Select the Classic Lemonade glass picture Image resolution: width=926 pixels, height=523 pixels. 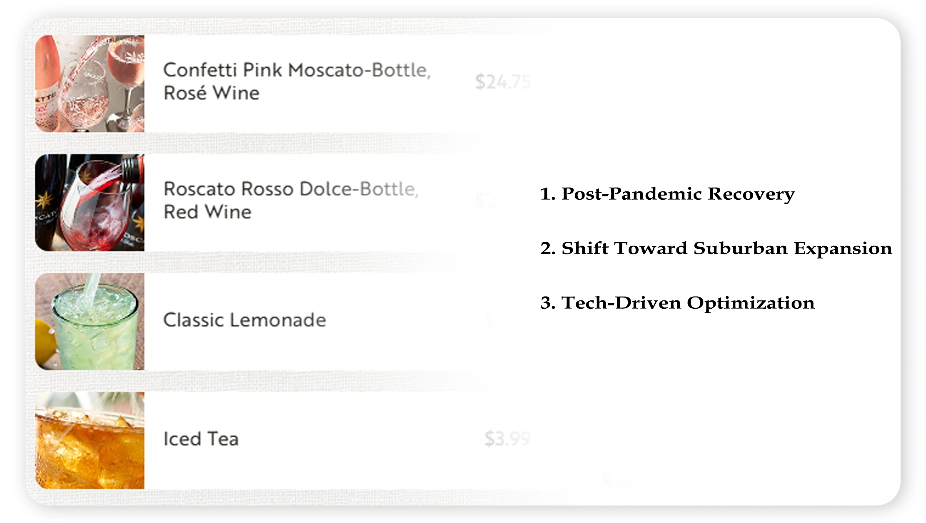pyautogui.click(x=90, y=322)
